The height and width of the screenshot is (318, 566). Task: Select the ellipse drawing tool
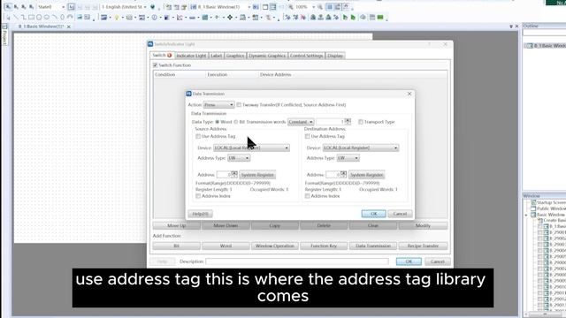[x=47, y=17]
